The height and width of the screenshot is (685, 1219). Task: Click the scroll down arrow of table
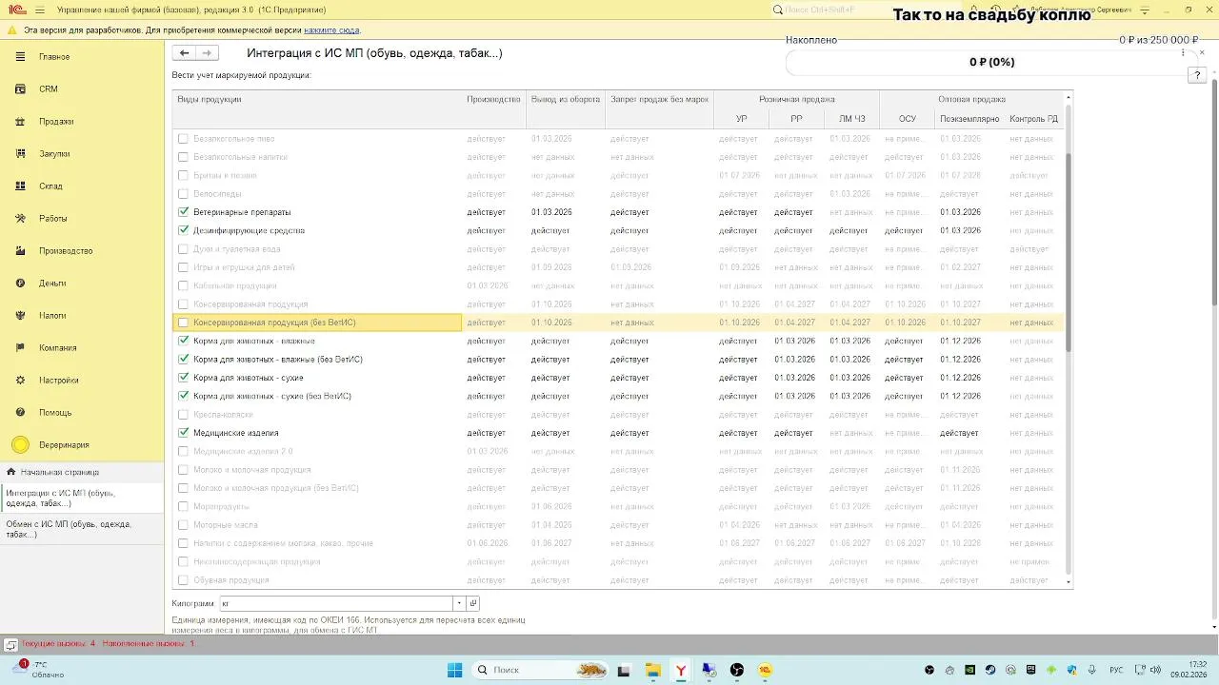pyautogui.click(x=1069, y=581)
